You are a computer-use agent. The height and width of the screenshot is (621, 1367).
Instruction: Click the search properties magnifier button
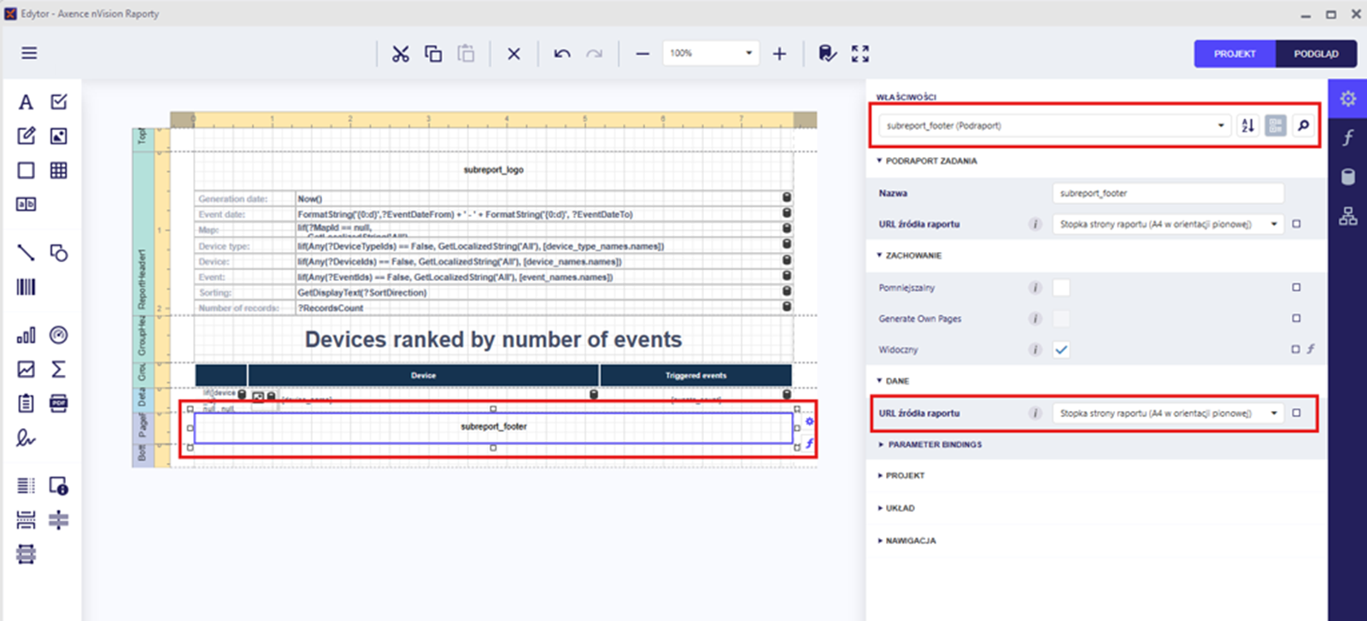coord(1303,126)
